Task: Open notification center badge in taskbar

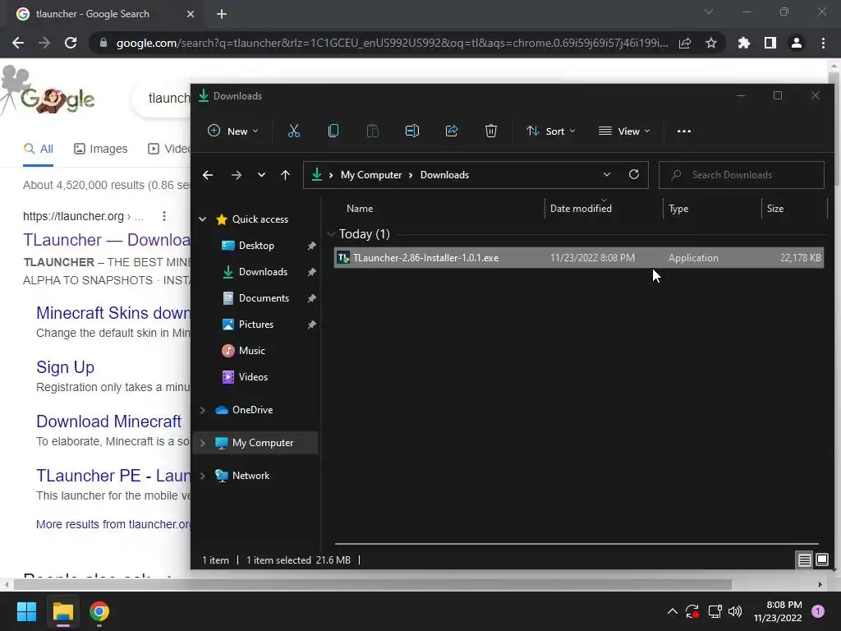Action: click(x=818, y=611)
